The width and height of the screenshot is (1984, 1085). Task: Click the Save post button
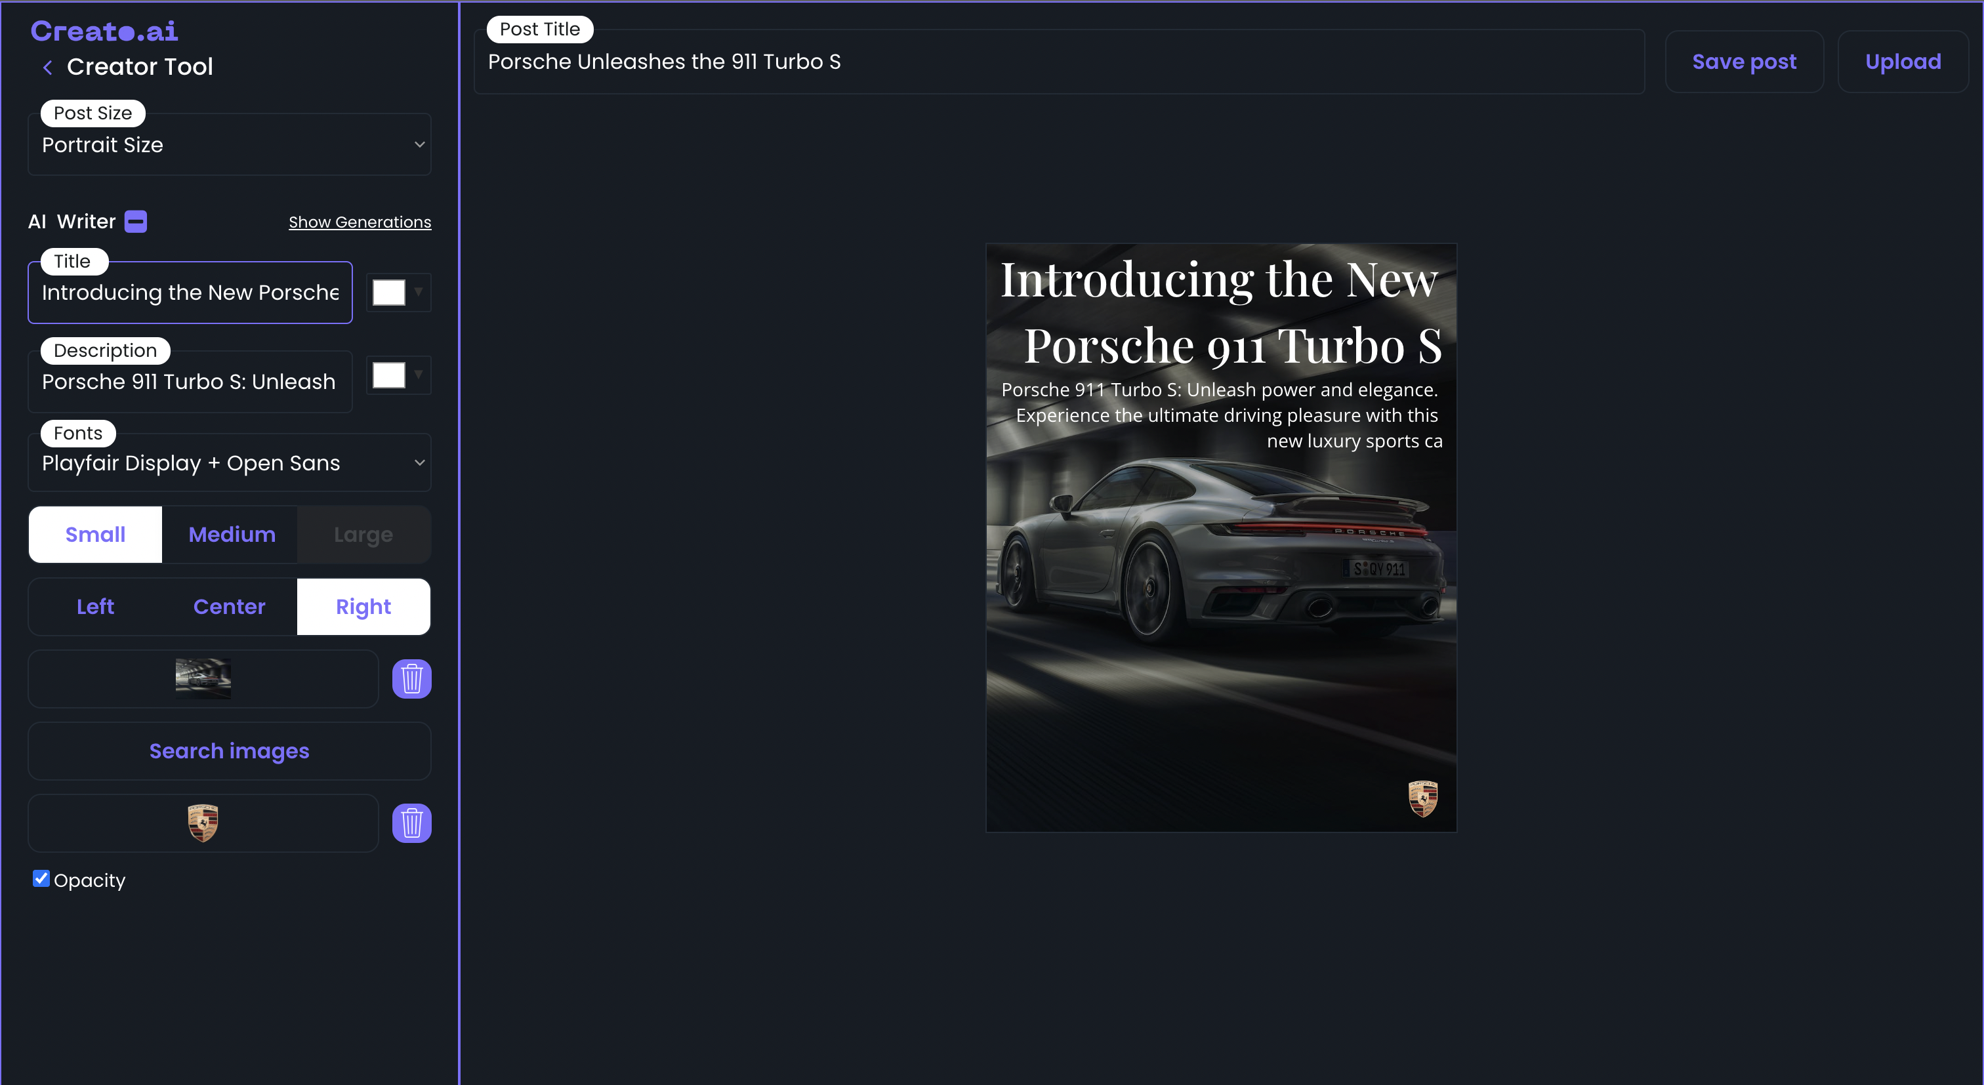(1744, 62)
